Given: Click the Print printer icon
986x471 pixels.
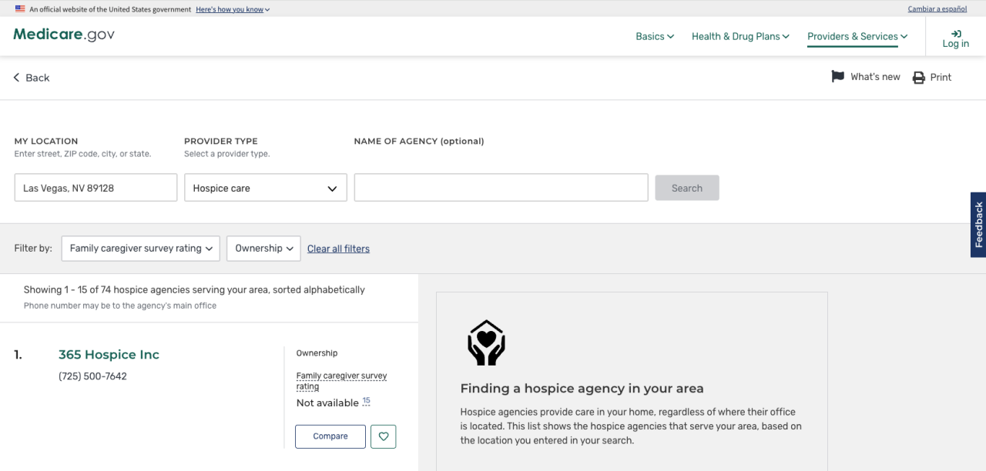Looking at the screenshot, I should coord(918,78).
